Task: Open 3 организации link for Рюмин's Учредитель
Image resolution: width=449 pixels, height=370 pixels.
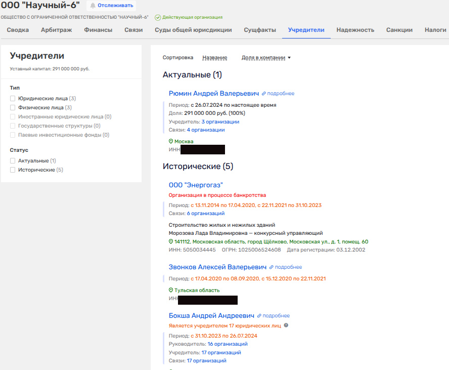Action: [x=220, y=122]
